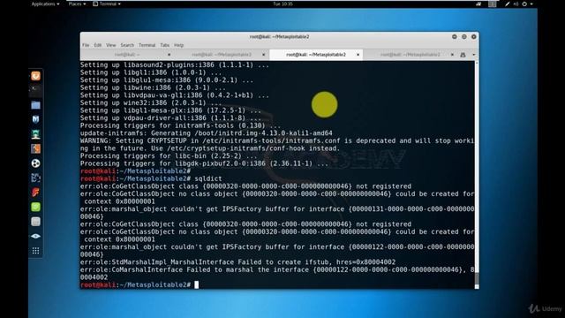Click the screen recorder icon in top bar
The image size is (565, 318).
point(478,4)
